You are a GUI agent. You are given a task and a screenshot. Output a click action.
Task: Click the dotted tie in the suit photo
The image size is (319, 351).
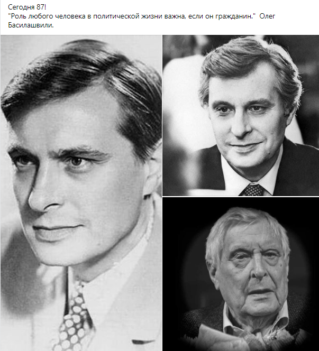(x=253, y=190)
